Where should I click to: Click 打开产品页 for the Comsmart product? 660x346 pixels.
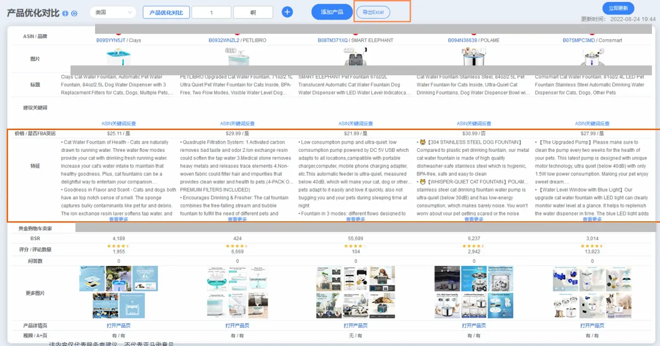[x=592, y=326]
